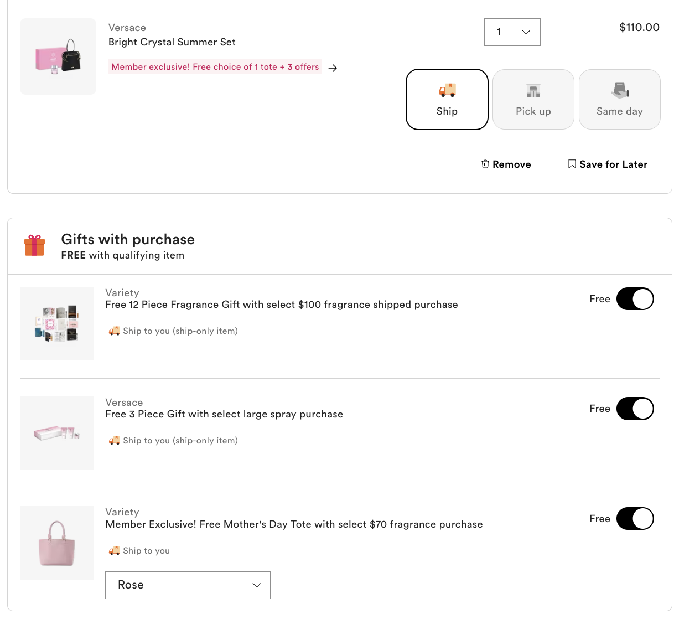This screenshot has height=619, width=674.
Task: Open the Rose tote color dropdown
Action: click(188, 585)
